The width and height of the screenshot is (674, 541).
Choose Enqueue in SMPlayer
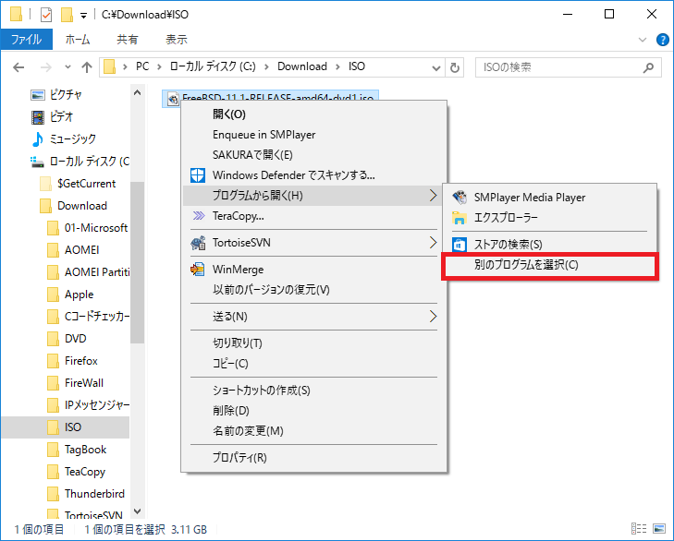tap(313, 135)
